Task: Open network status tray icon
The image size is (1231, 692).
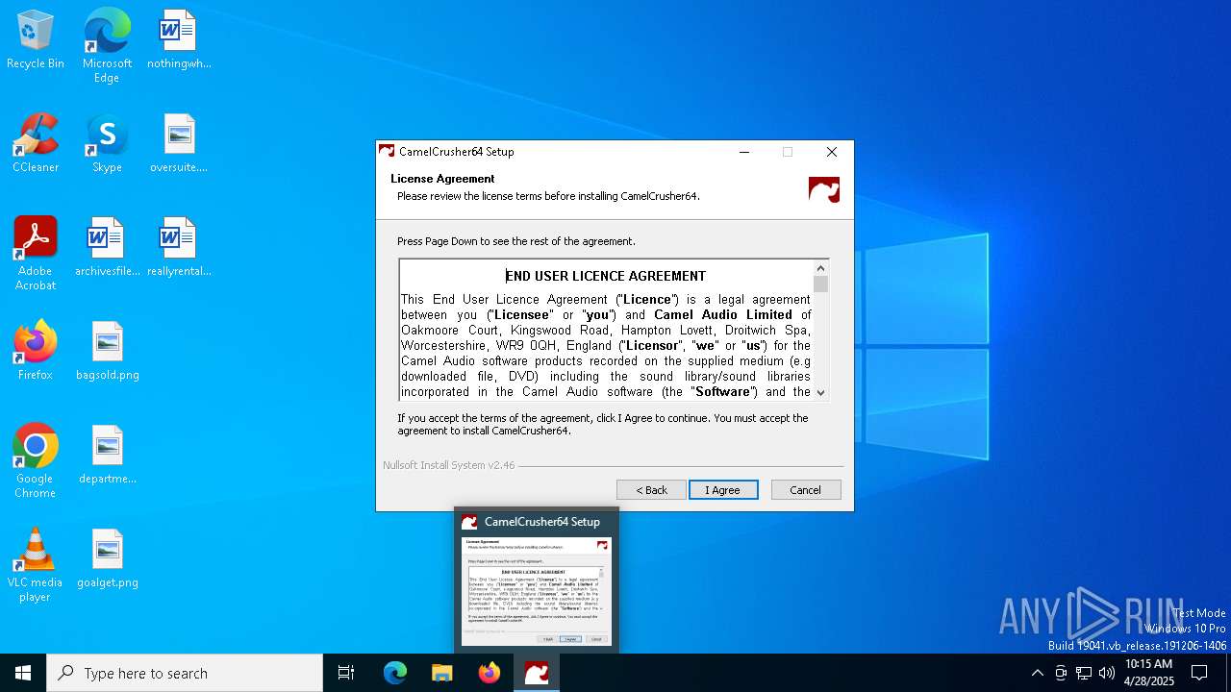Action: (x=1084, y=673)
